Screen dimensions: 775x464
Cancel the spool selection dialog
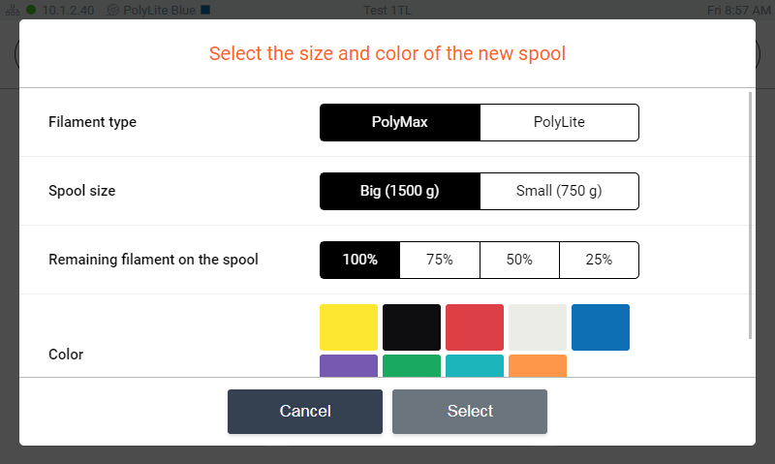tap(305, 411)
